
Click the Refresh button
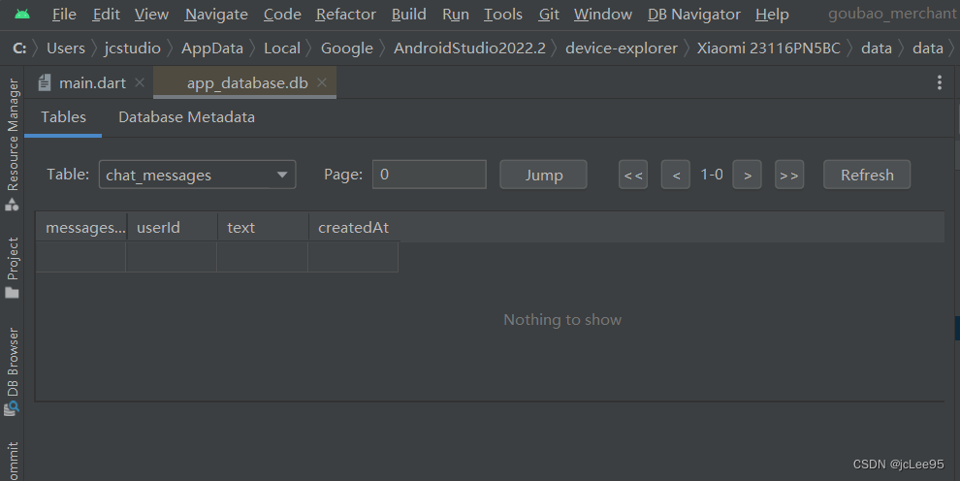(x=867, y=175)
